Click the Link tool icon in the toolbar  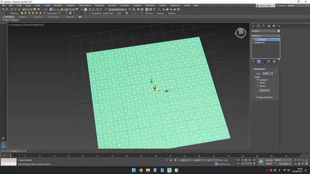[x=12, y=10]
